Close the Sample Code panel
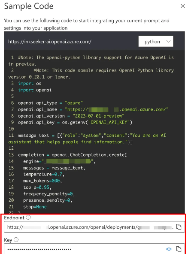 (x=183, y=6)
